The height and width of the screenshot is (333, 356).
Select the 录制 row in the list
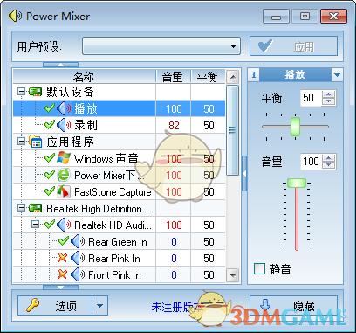click(120, 125)
